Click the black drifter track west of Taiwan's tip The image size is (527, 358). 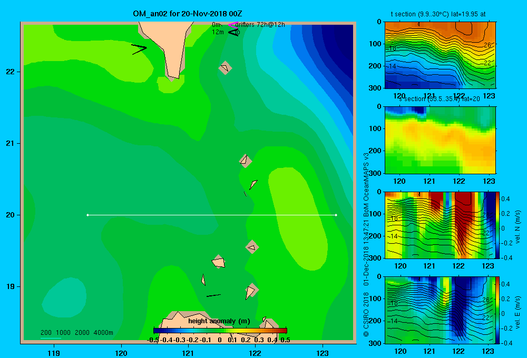(139, 49)
